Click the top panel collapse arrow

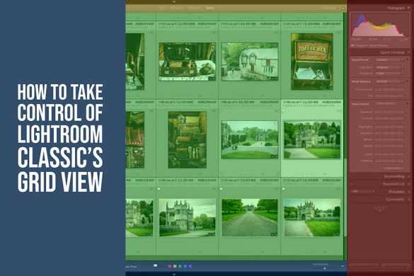point(173,1)
